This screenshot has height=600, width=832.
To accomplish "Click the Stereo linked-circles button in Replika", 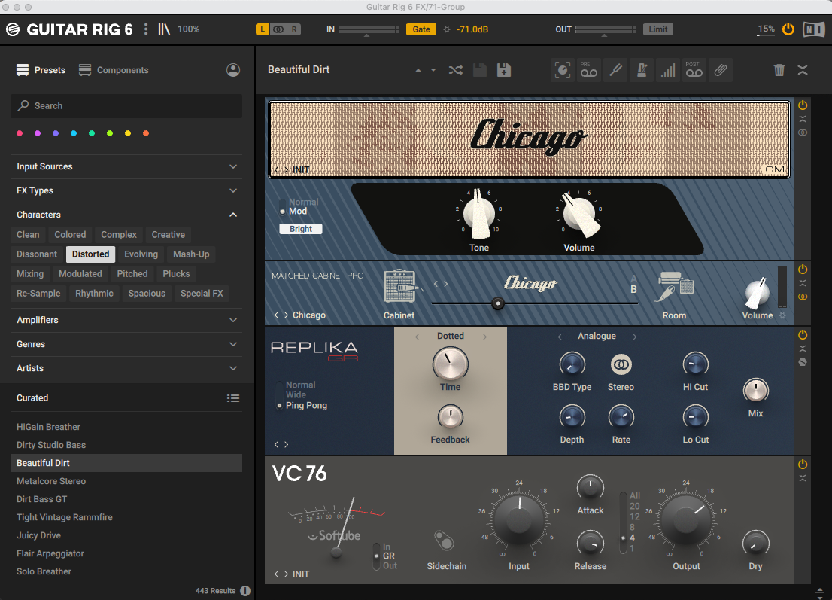I will [x=621, y=364].
